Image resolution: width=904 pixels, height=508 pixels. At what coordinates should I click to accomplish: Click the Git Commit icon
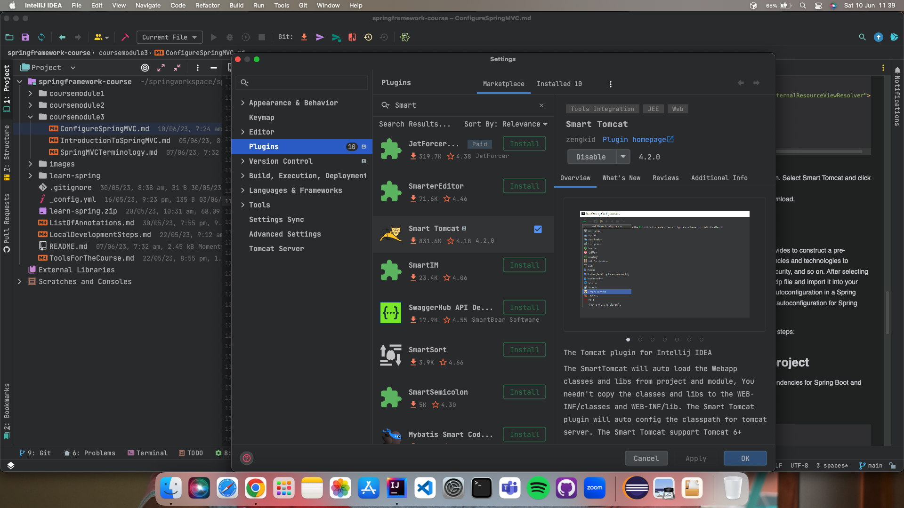(320, 37)
